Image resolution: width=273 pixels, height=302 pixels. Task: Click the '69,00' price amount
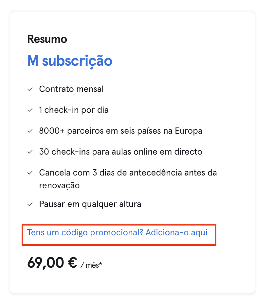(x=45, y=263)
